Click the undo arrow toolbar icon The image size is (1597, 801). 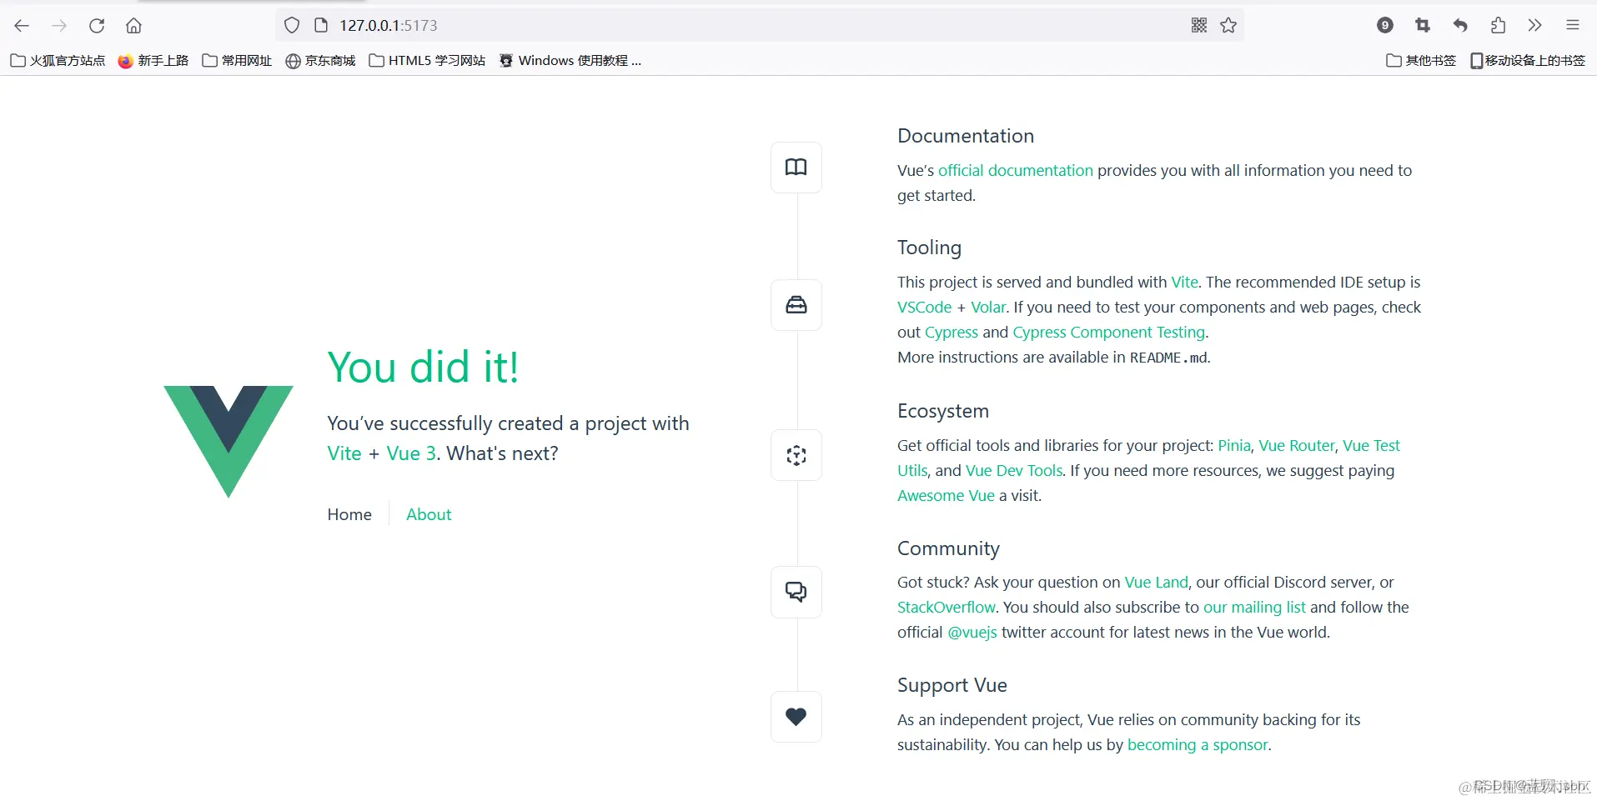click(x=1460, y=26)
